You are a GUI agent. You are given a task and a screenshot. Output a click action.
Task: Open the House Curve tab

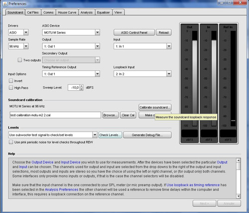(67, 12)
